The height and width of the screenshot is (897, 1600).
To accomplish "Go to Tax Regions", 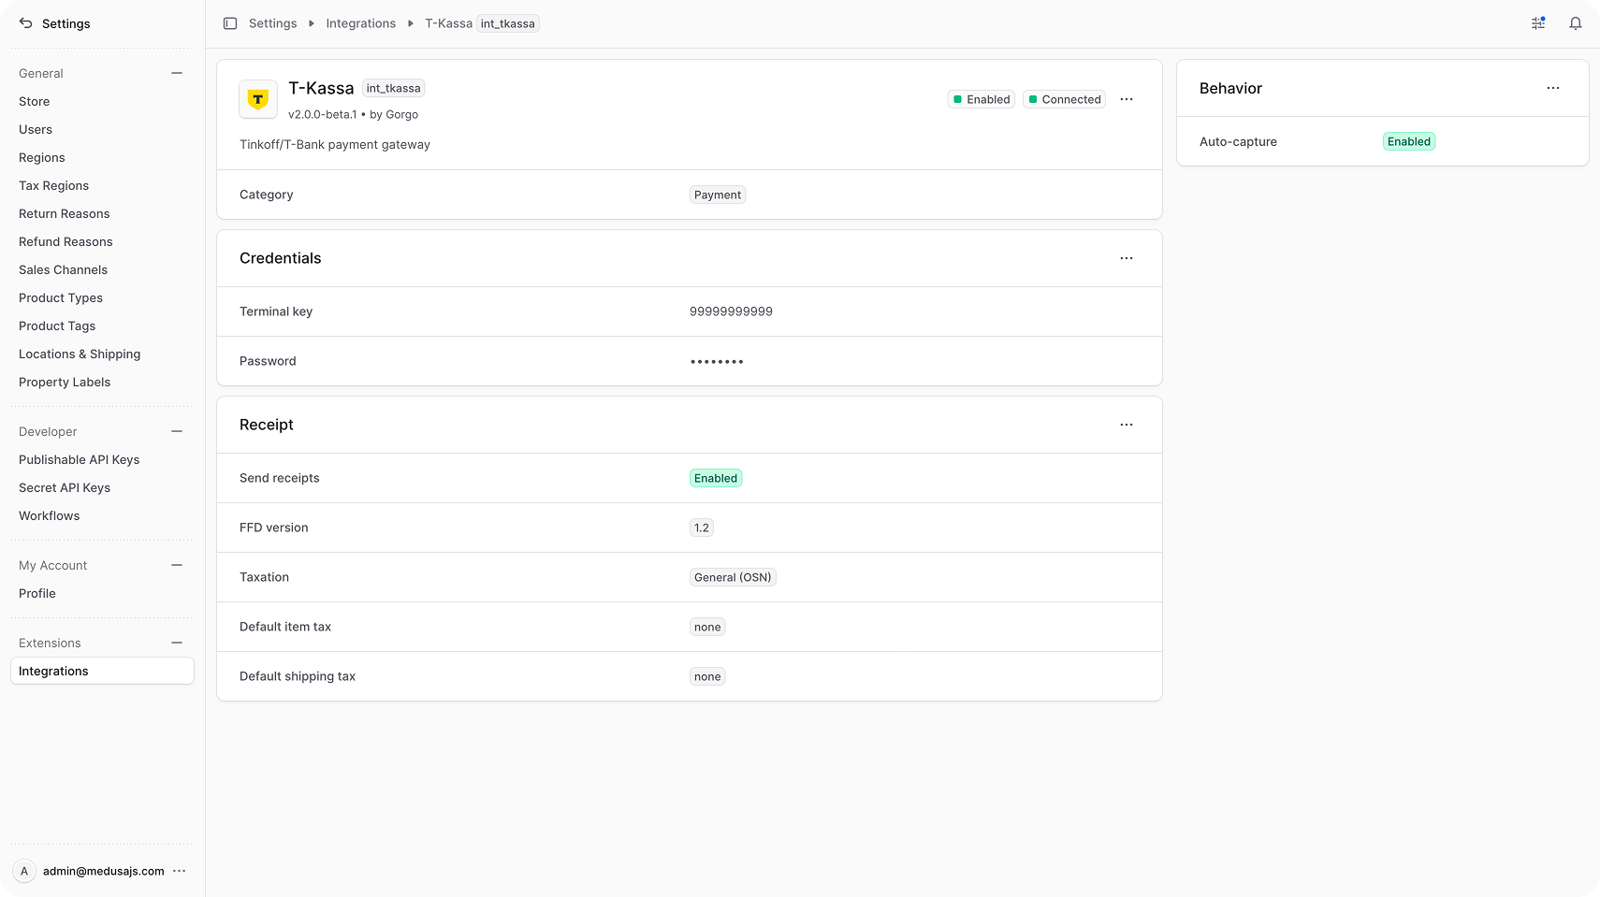I will [x=102, y=185].
